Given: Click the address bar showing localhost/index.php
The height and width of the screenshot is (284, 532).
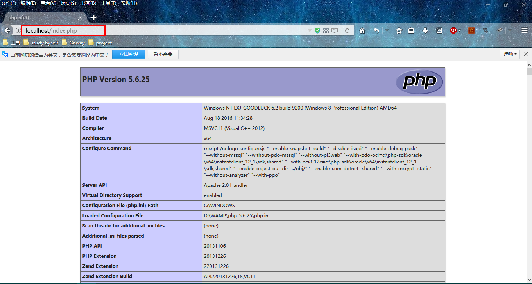Looking at the screenshot, I should [63, 30].
